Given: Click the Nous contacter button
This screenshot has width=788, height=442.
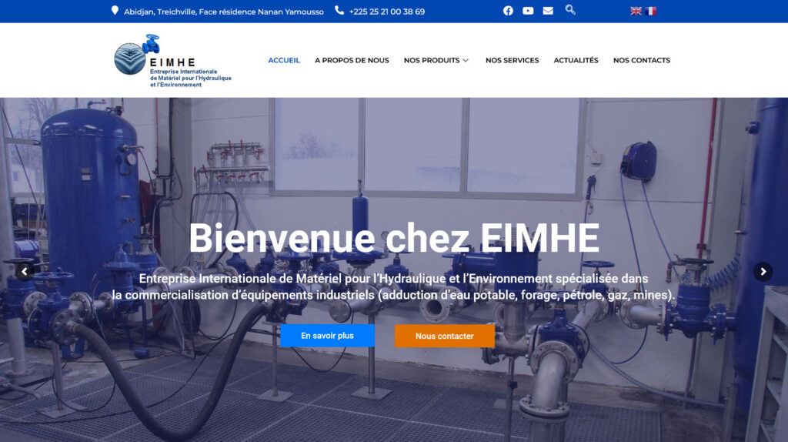Looking at the screenshot, I should pos(445,336).
